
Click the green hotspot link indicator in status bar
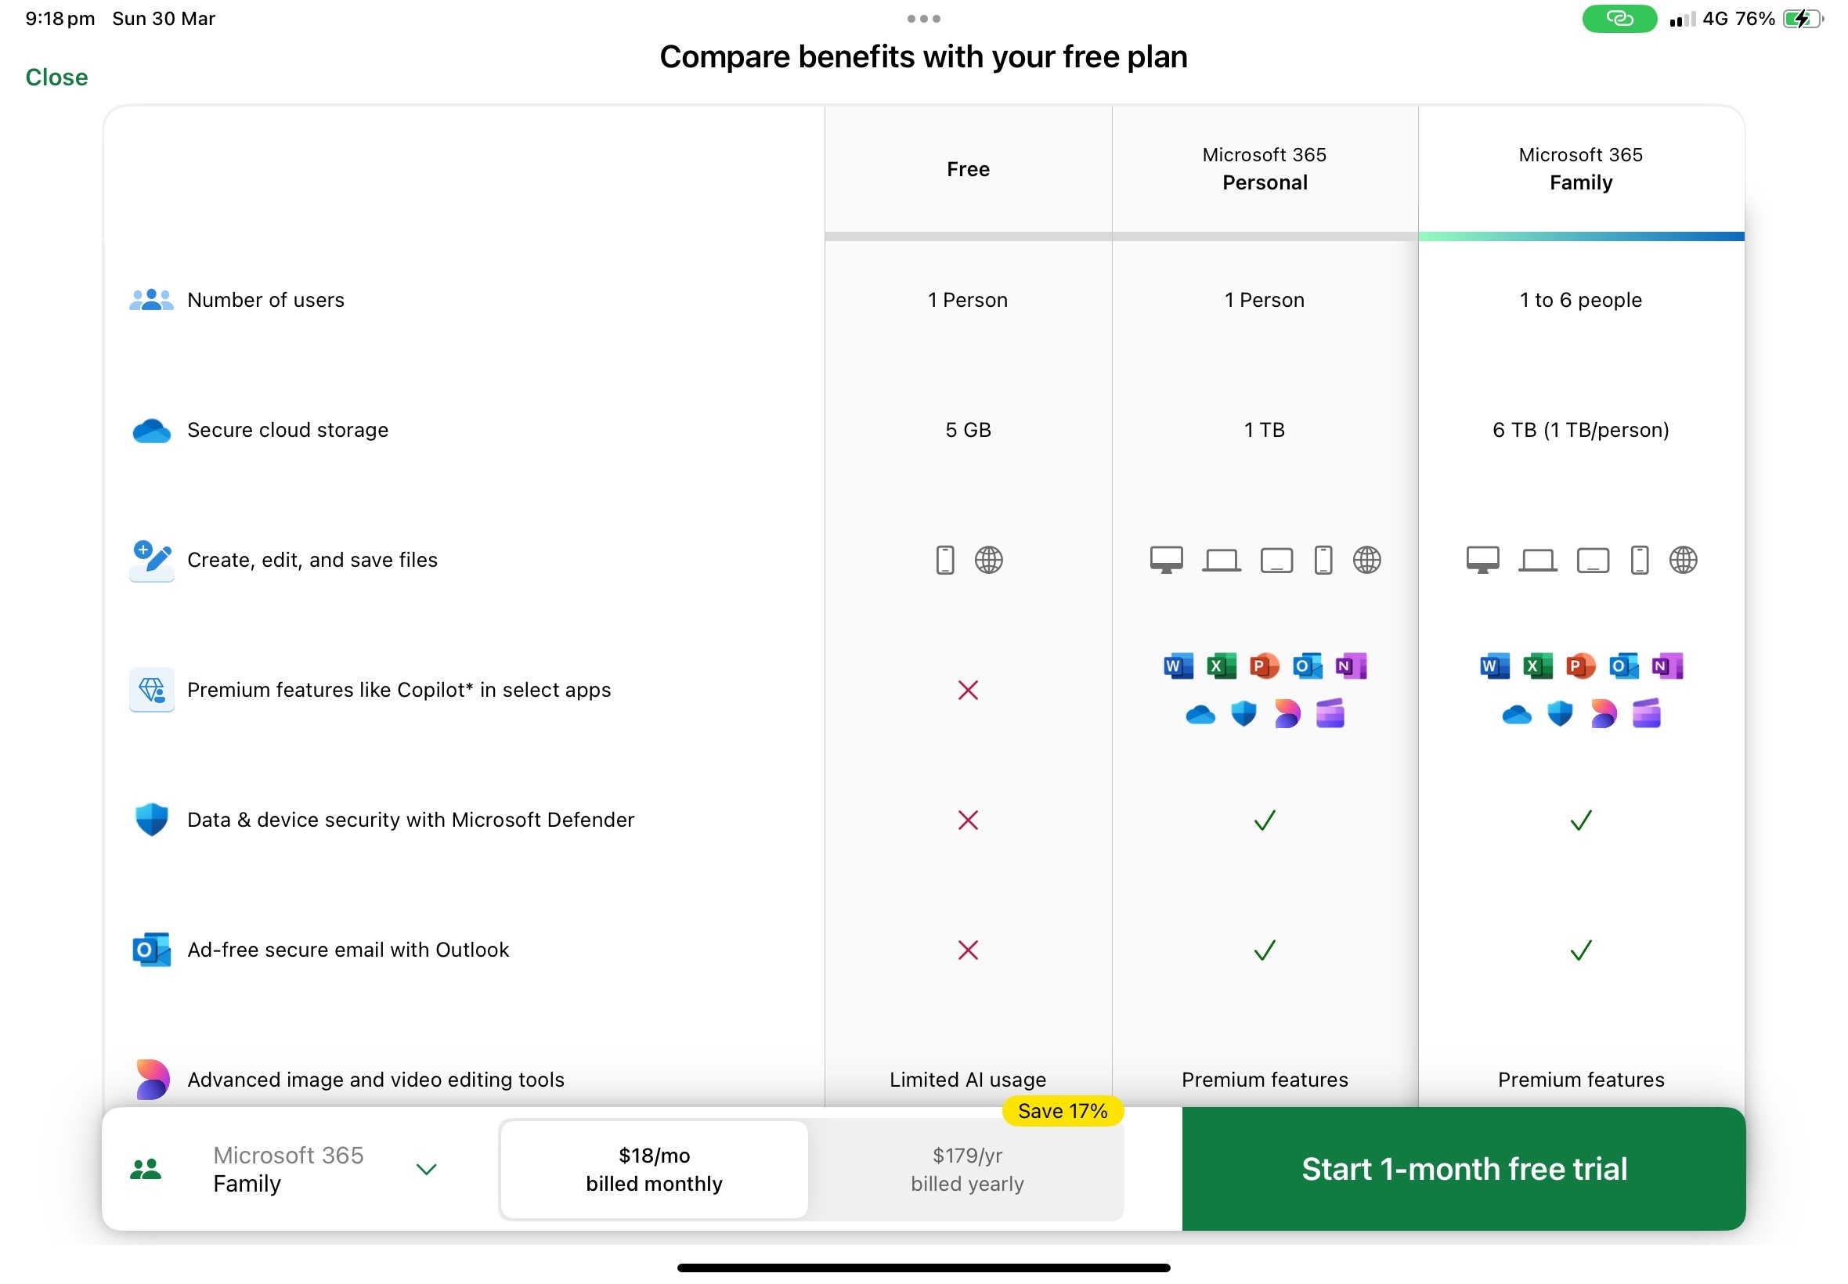[x=1619, y=19]
